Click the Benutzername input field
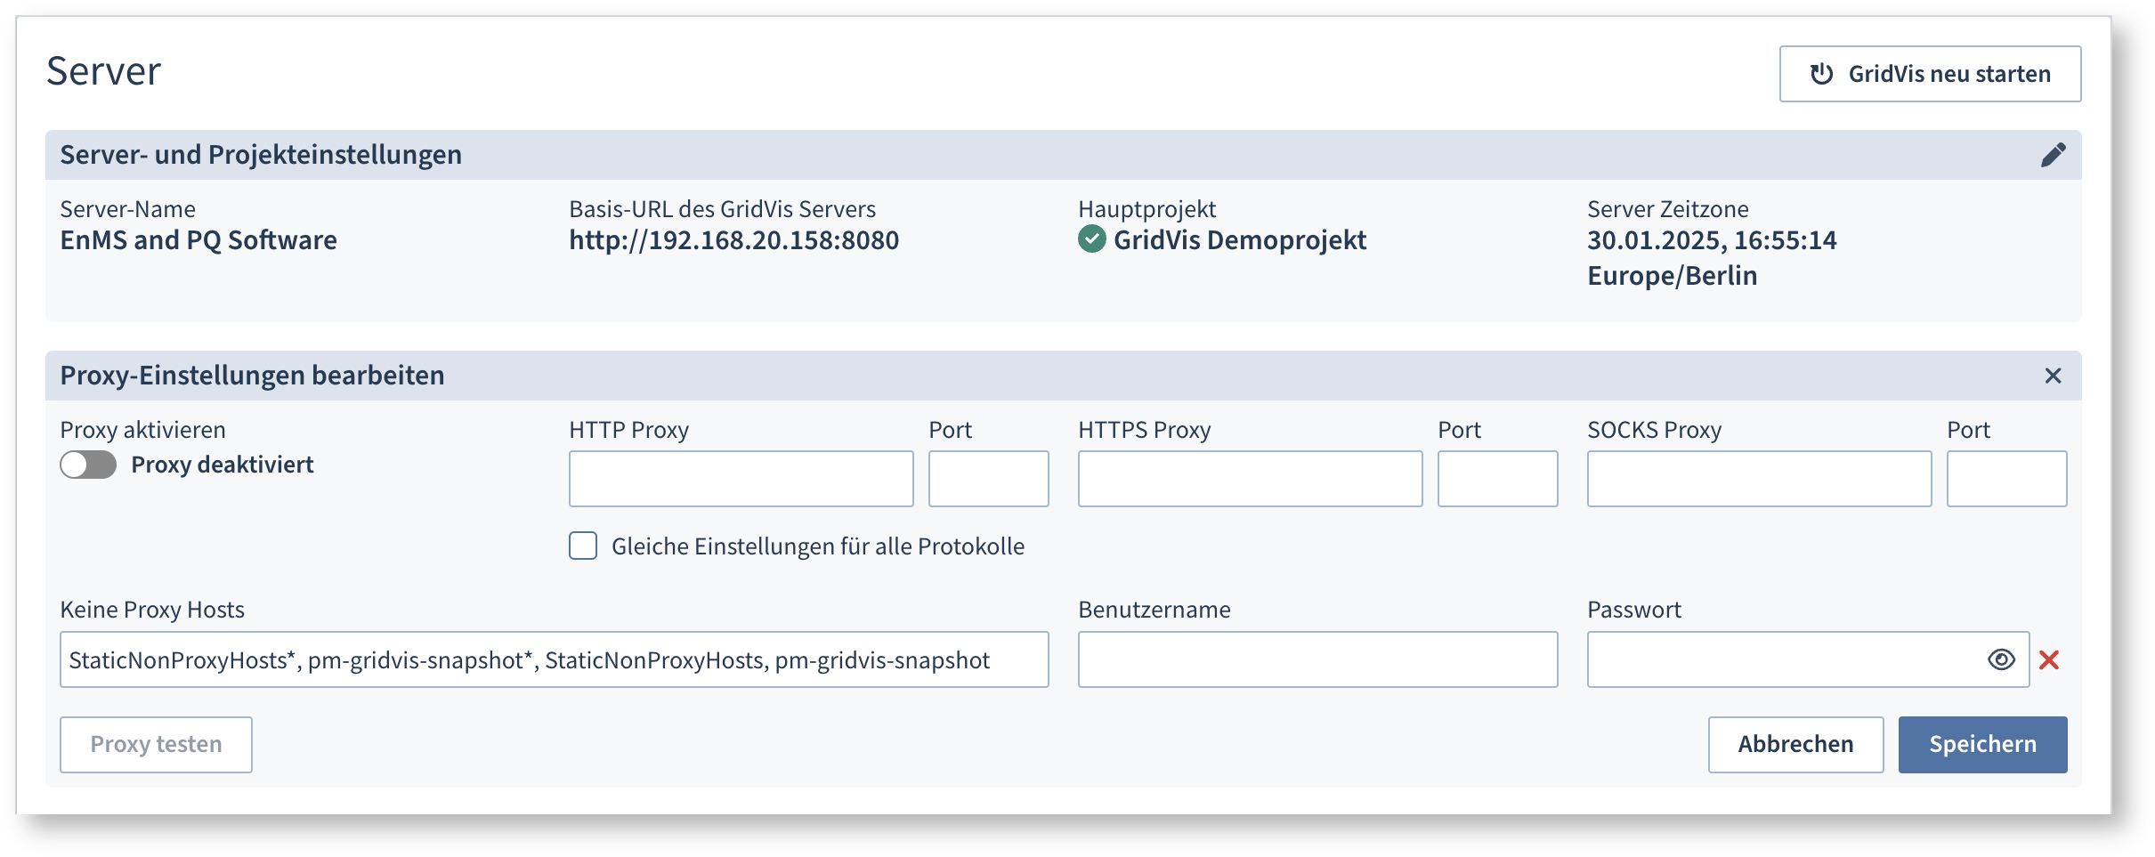 (1317, 659)
